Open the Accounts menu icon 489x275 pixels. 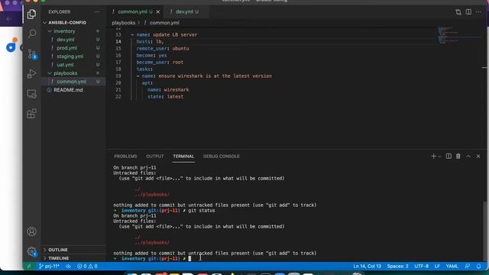pyautogui.click(x=31, y=231)
